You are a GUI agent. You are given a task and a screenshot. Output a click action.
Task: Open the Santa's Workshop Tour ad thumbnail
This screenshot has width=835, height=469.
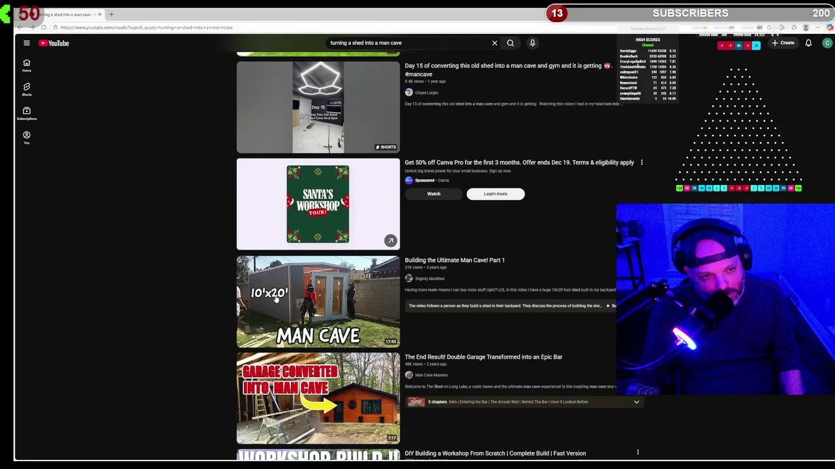point(318,204)
